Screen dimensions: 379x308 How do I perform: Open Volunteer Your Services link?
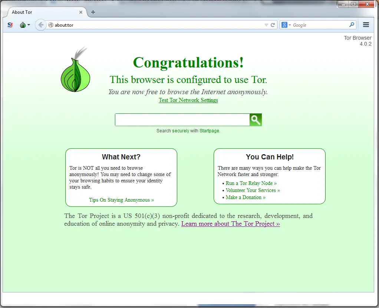point(253,190)
